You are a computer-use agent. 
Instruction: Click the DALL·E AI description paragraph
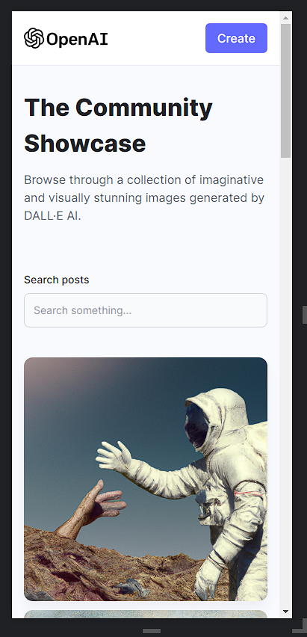pyautogui.click(x=144, y=198)
